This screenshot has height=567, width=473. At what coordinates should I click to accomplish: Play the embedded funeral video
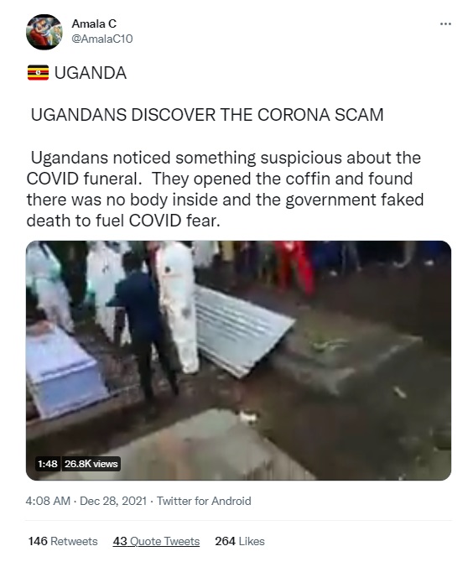(238, 360)
